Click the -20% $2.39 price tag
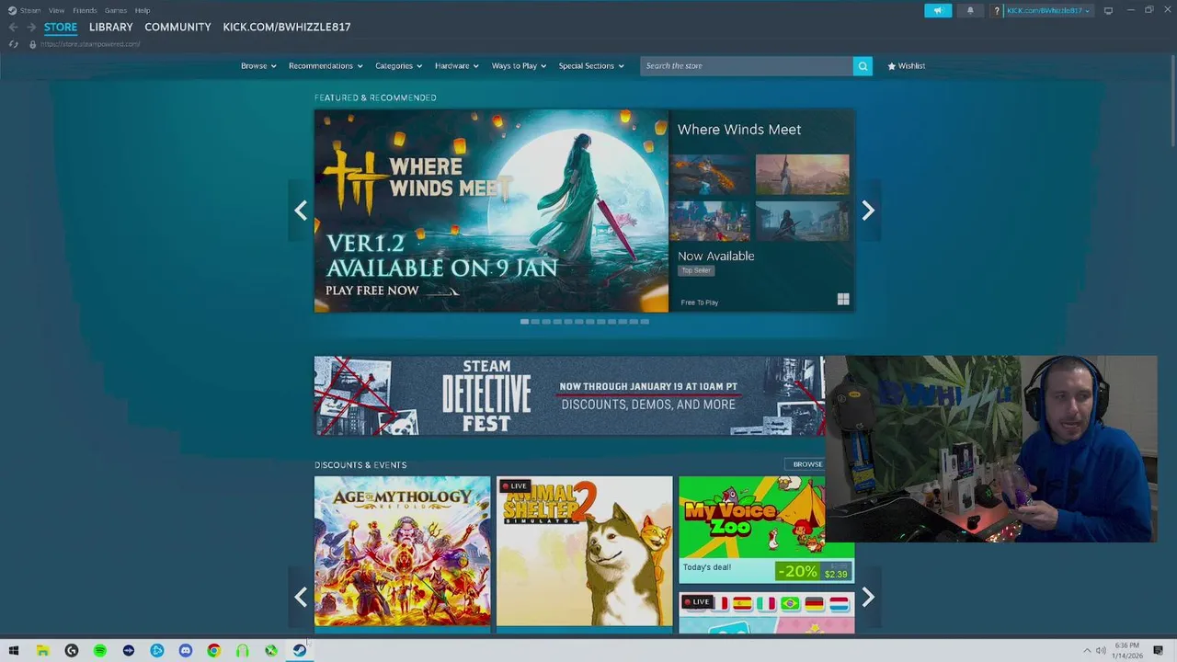This screenshot has width=1177, height=662. (813, 572)
